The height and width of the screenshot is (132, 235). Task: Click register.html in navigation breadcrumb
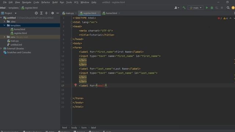point(31,8)
